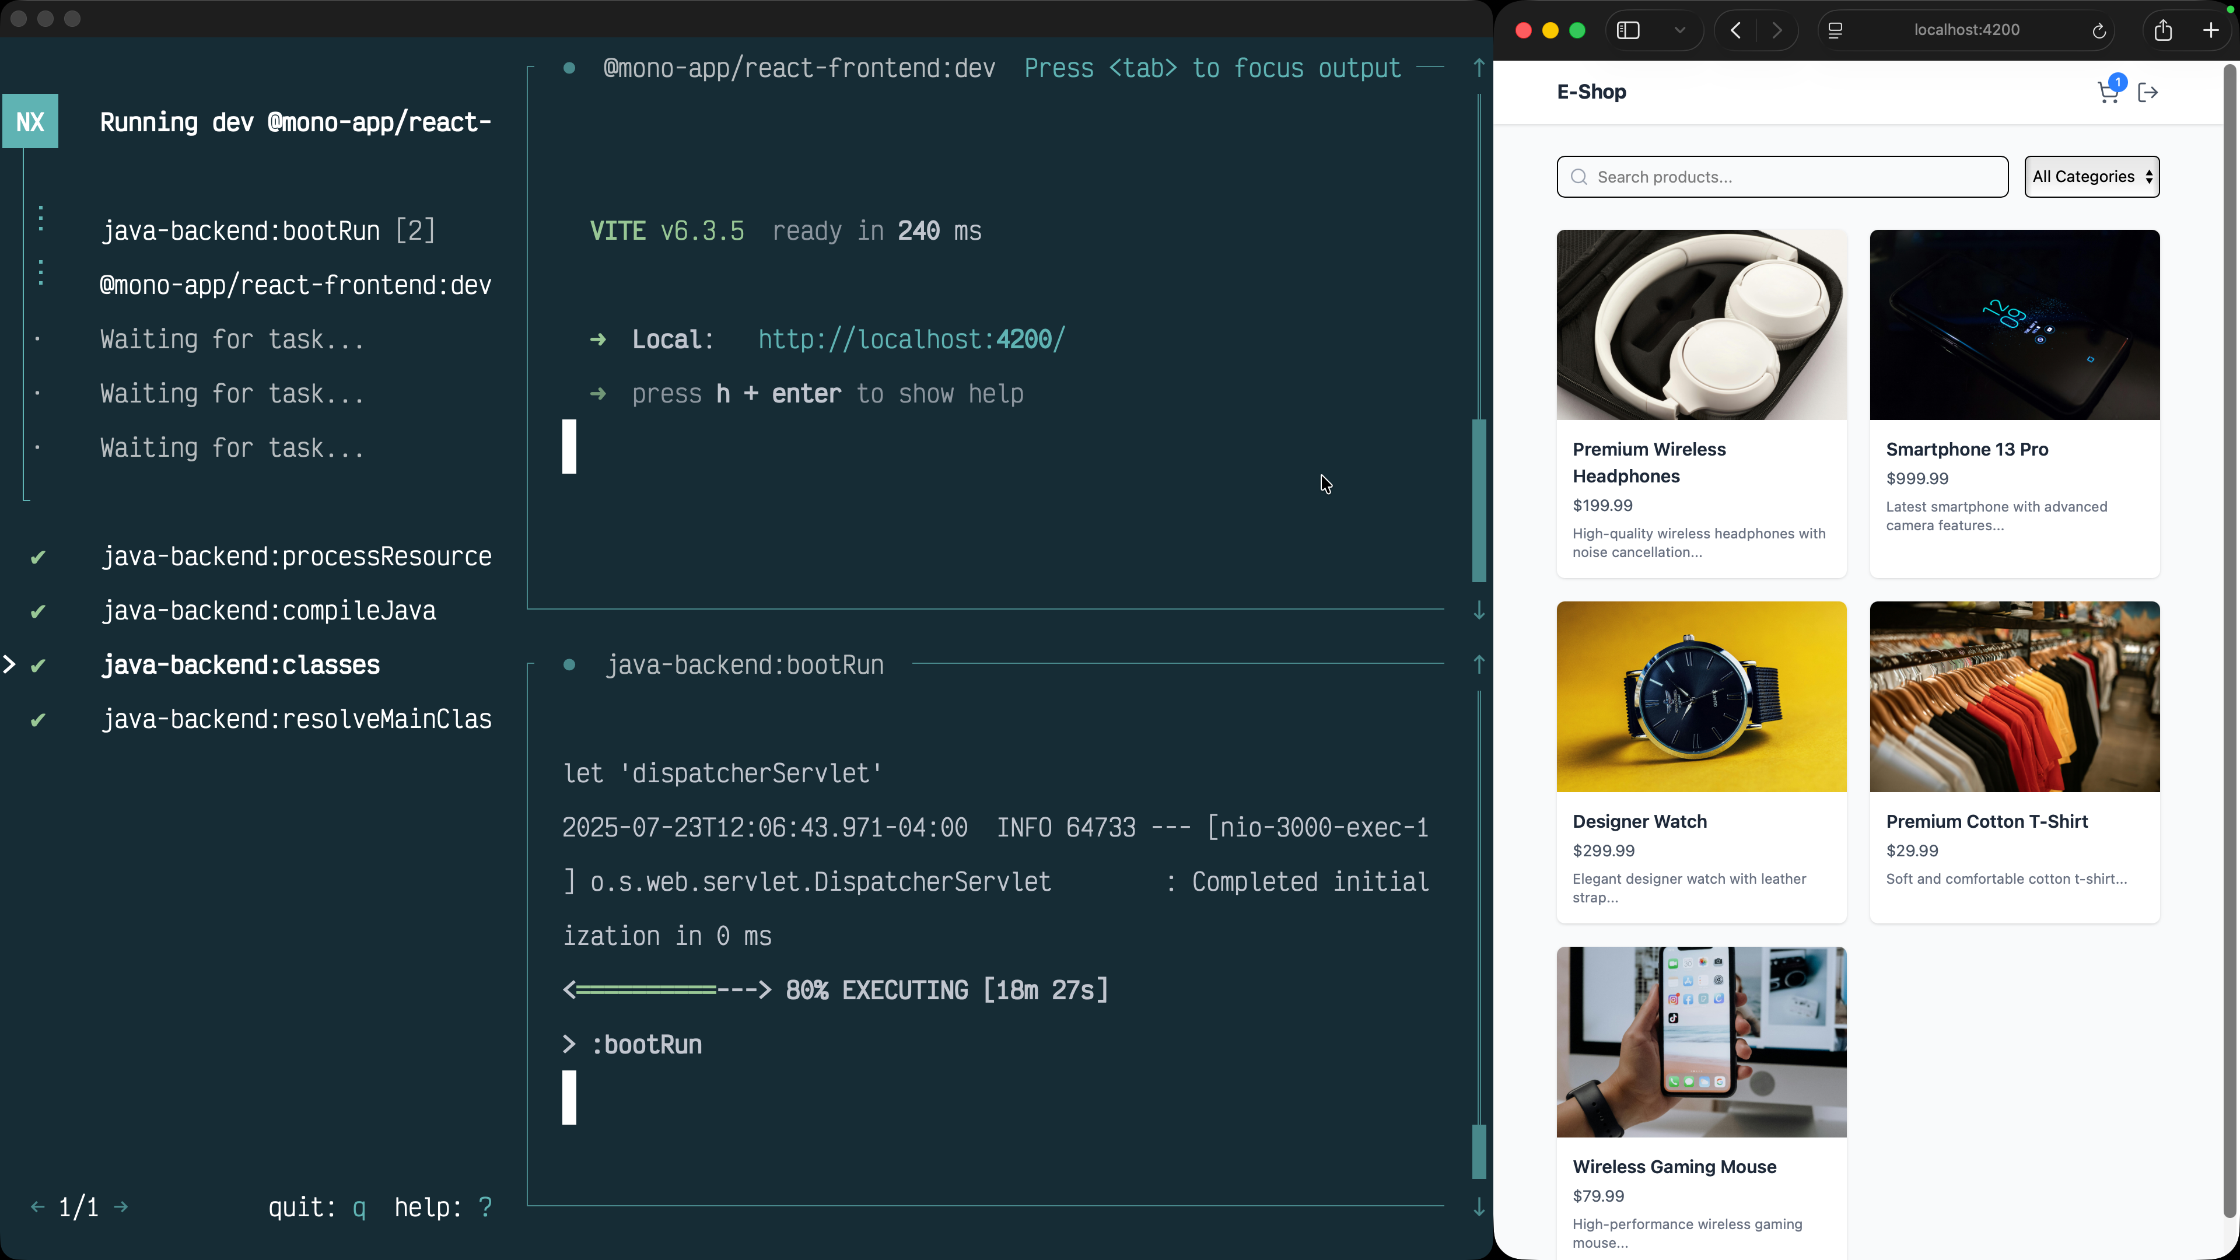Expand the sidebar options chevron dropdown
The image size is (2240, 1260).
(x=1680, y=30)
